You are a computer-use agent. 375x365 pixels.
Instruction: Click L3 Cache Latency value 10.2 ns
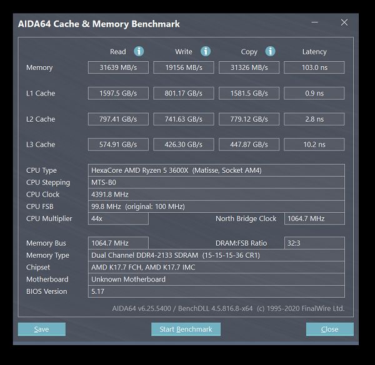pyautogui.click(x=314, y=144)
